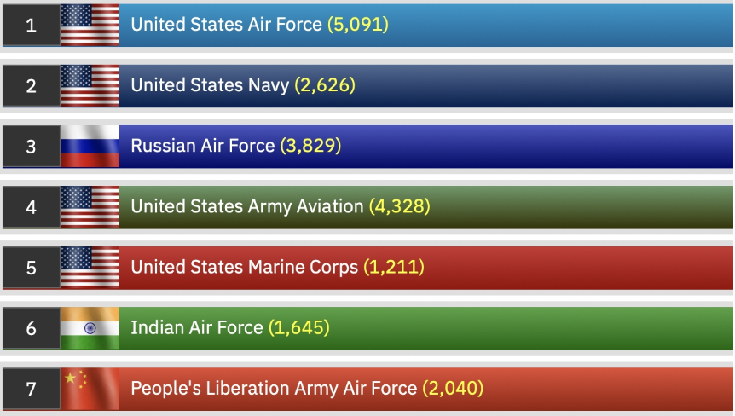Click the flag beside United States Air Force
This screenshot has height=416, width=735.
[x=90, y=25]
